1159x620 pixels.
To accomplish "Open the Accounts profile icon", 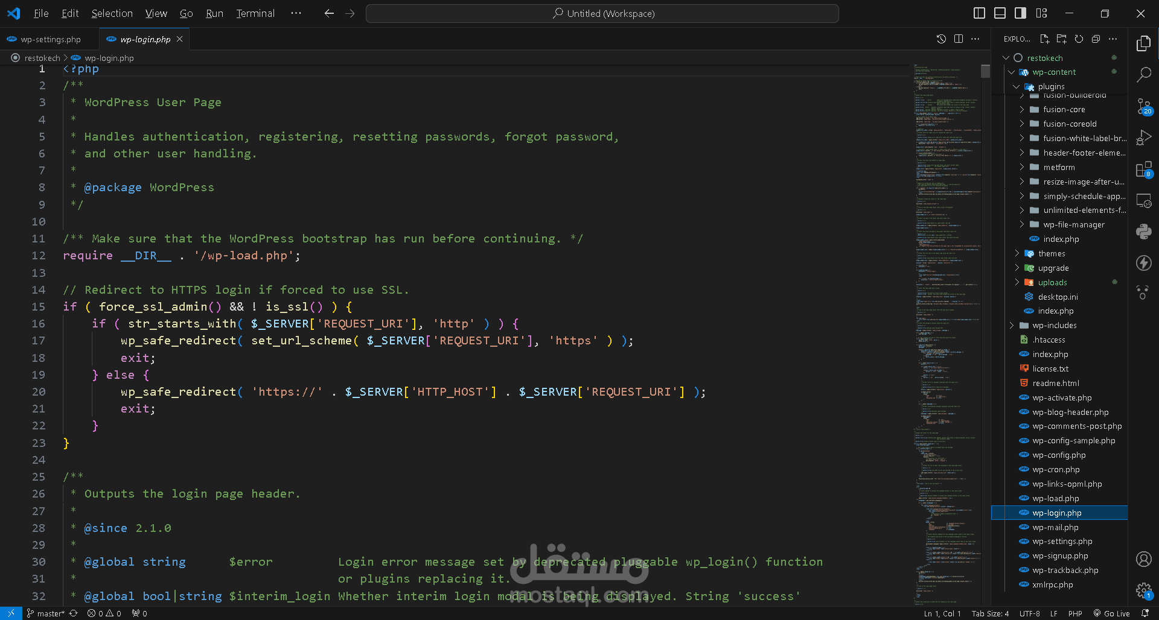I will tap(1143, 559).
